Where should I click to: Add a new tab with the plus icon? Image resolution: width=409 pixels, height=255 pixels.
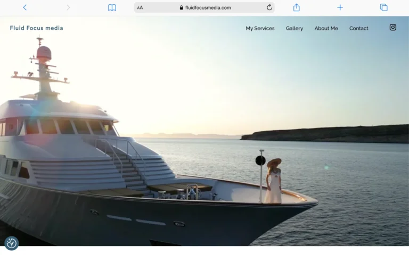[x=340, y=7]
